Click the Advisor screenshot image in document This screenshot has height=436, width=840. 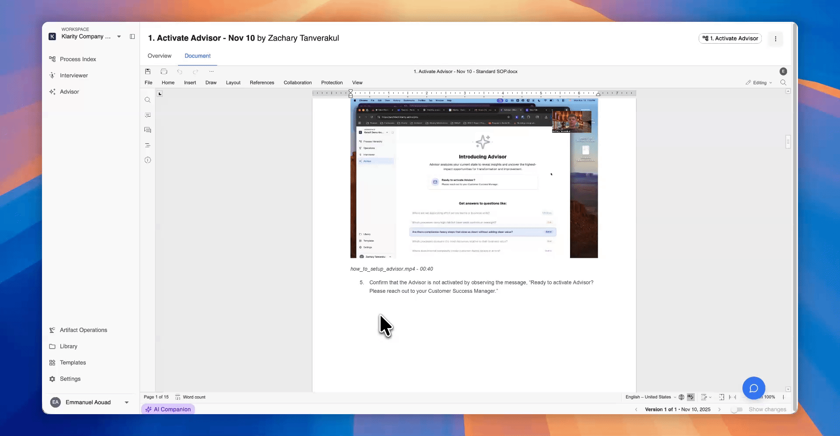click(x=474, y=178)
